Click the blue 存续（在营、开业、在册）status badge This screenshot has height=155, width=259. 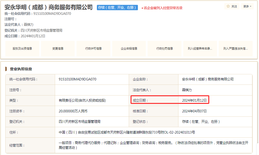click(x=117, y=7)
